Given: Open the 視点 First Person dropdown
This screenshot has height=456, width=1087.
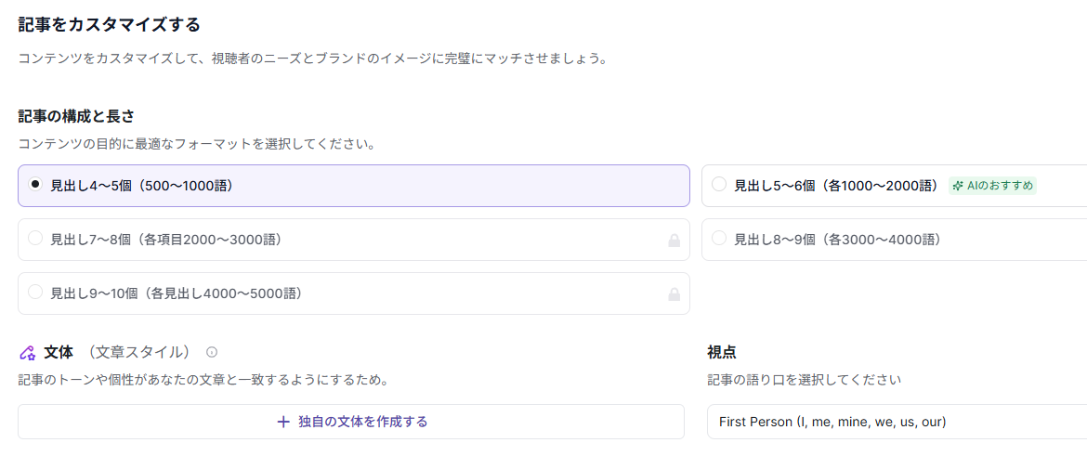Looking at the screenshot, I should point(897,422).
